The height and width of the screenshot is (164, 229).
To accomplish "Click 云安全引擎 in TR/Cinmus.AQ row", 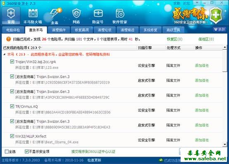I will pos(146,110).
